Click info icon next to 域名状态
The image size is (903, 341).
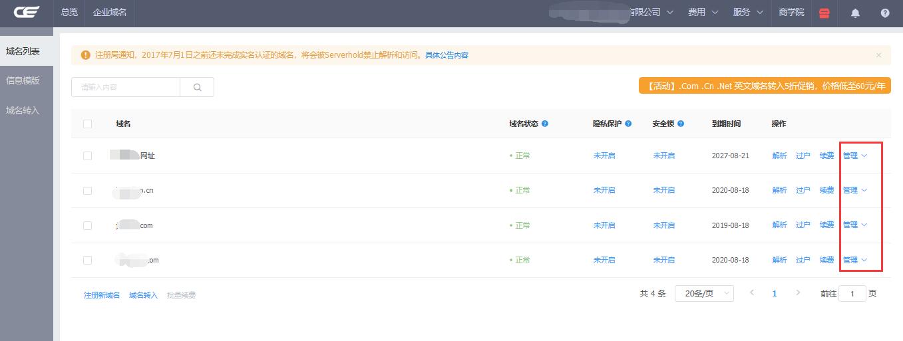pos(545,124)
